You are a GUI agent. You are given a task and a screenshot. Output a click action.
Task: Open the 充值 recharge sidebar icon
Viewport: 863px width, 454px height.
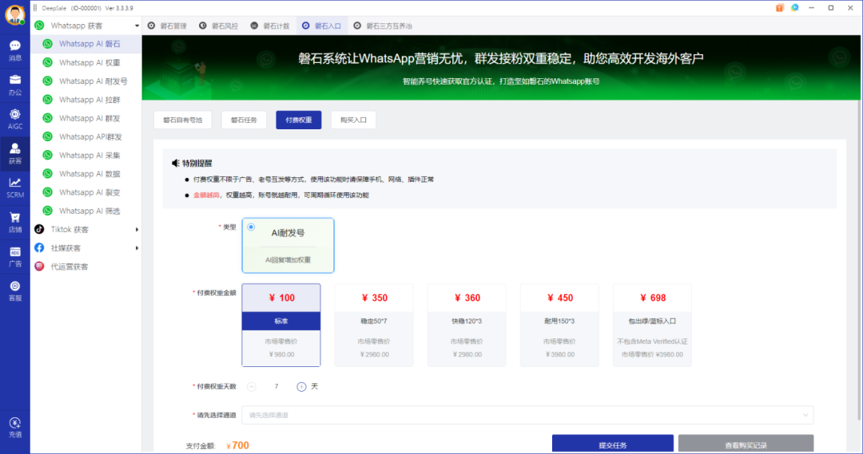[x=15, y=428]
